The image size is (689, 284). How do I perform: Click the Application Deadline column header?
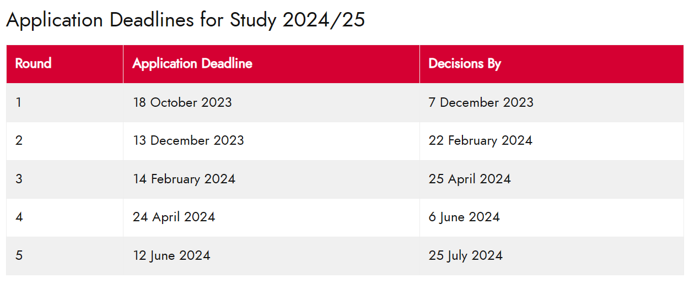pyautogui.click(x=192, y=64)
